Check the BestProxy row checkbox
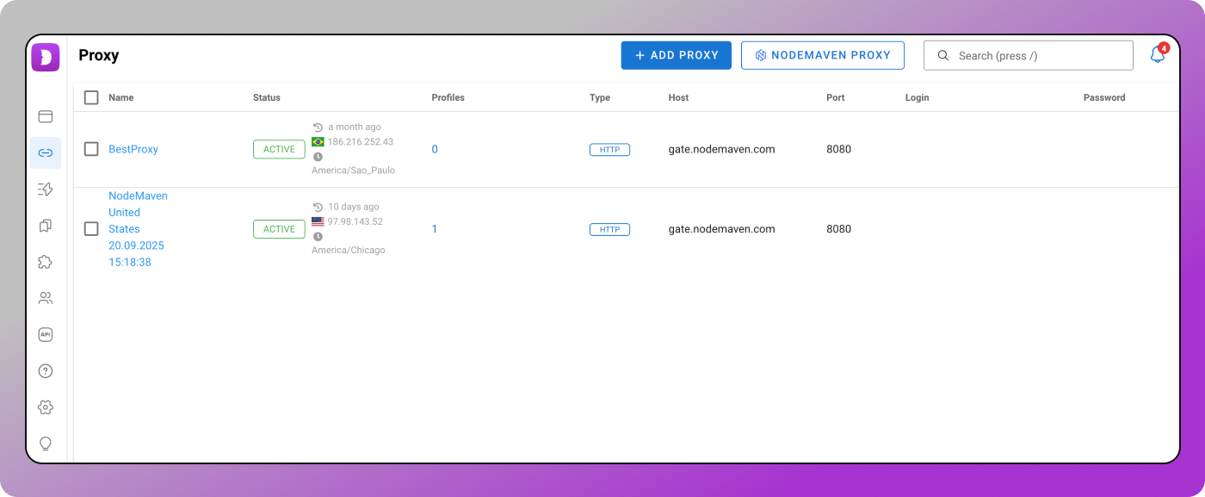The image size is (1205, 497). (91, 149)
